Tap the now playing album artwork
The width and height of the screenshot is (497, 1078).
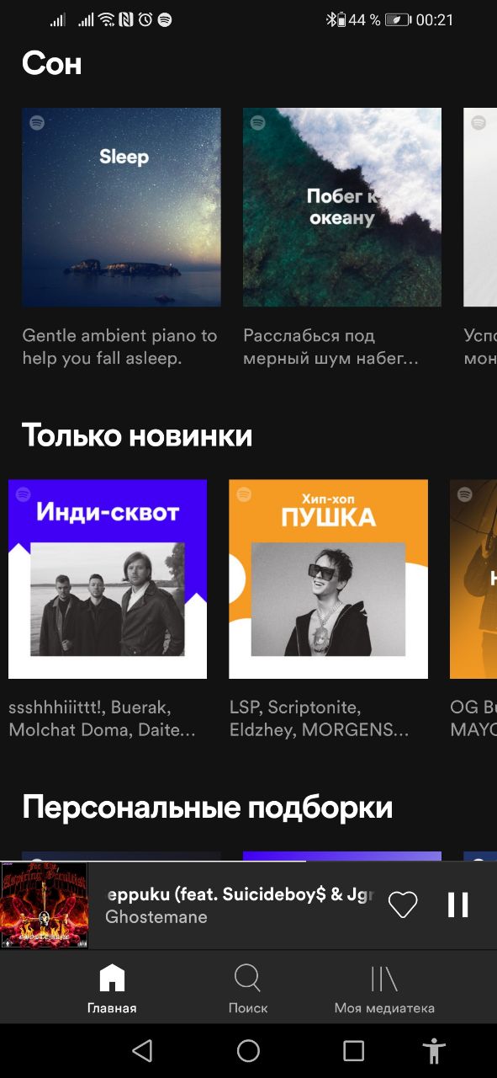click(44, 905)
